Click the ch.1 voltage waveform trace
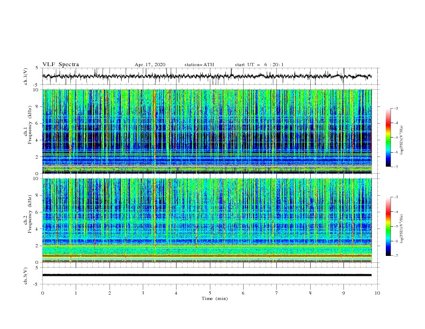Image resolution: width=425 pixels, height=329 pixels. [207, 76]
